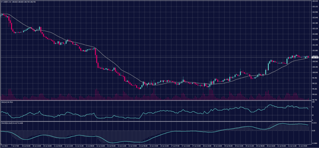319x148 pixels.
Task: Click the current price tag 100.755
Action: coord(315,58)
